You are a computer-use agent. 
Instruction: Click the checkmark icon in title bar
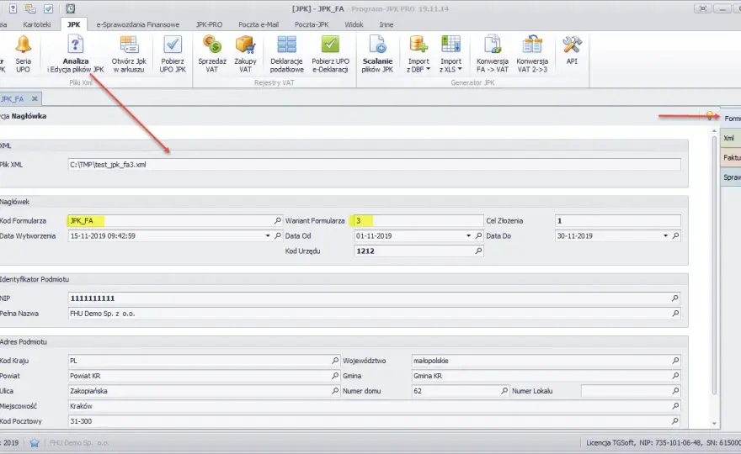pos(48,8)
